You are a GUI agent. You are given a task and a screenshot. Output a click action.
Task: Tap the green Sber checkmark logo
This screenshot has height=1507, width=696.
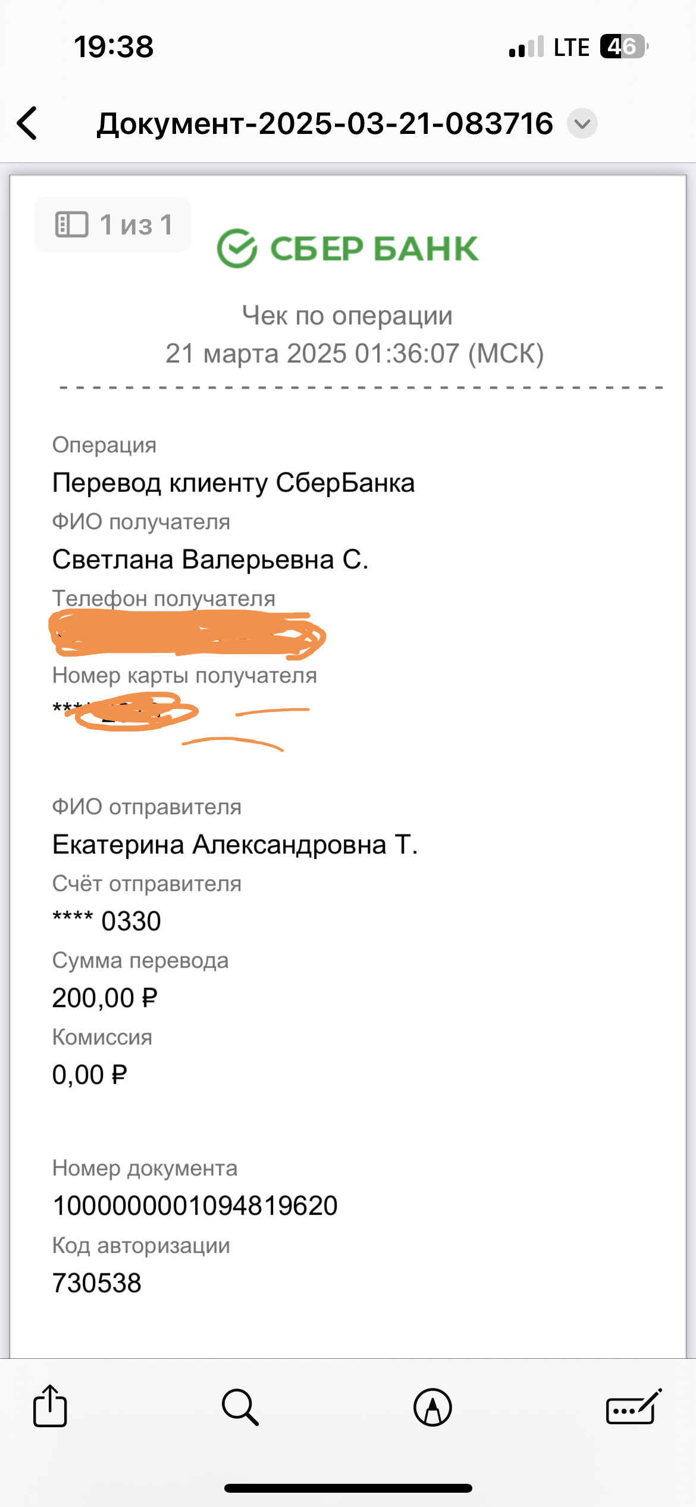click(x=237, y=248)
